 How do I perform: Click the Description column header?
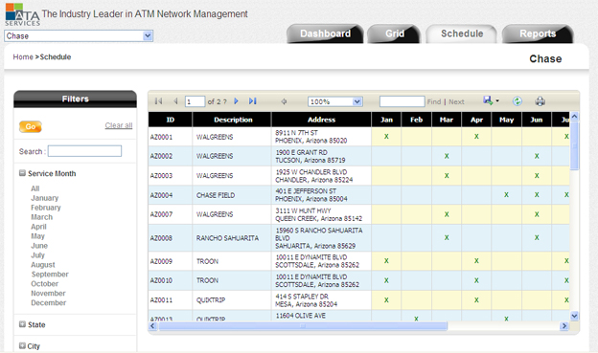coord(233,120)
